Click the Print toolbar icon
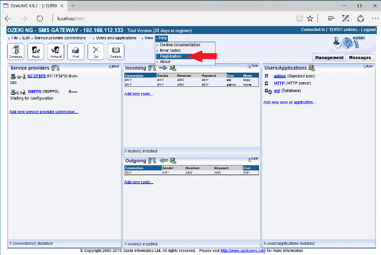Screen dimensions: 381x255 [x=76, y=52]
